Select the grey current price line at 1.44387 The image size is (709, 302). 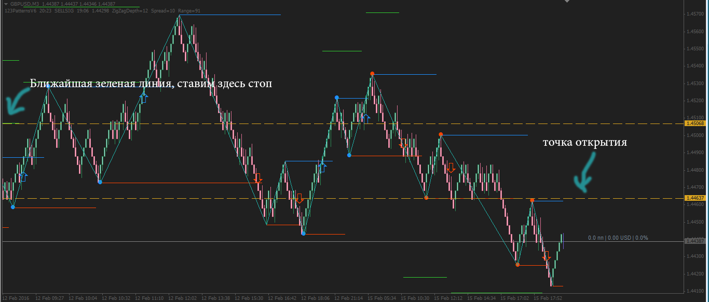click(343, 241)
